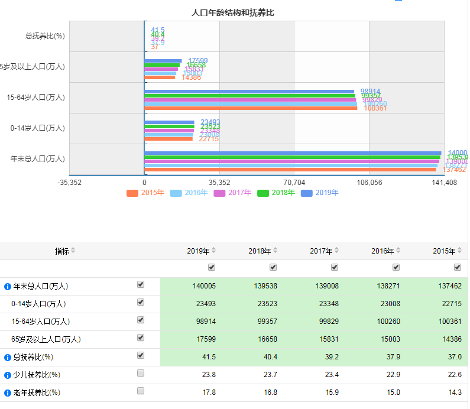The width and height of the screenshot is (470, 409).
Task: Check the 老年抚养比(%) row checkbox
Action: click(x=141, y=391)
